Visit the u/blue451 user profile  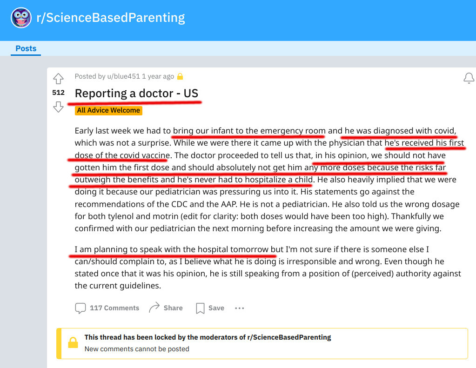point(123,76)
